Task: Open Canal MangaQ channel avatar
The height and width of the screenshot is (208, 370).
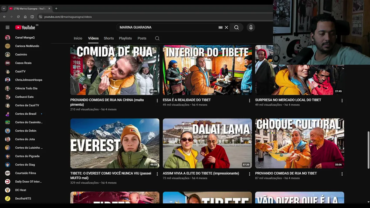Action: (8, 38)
